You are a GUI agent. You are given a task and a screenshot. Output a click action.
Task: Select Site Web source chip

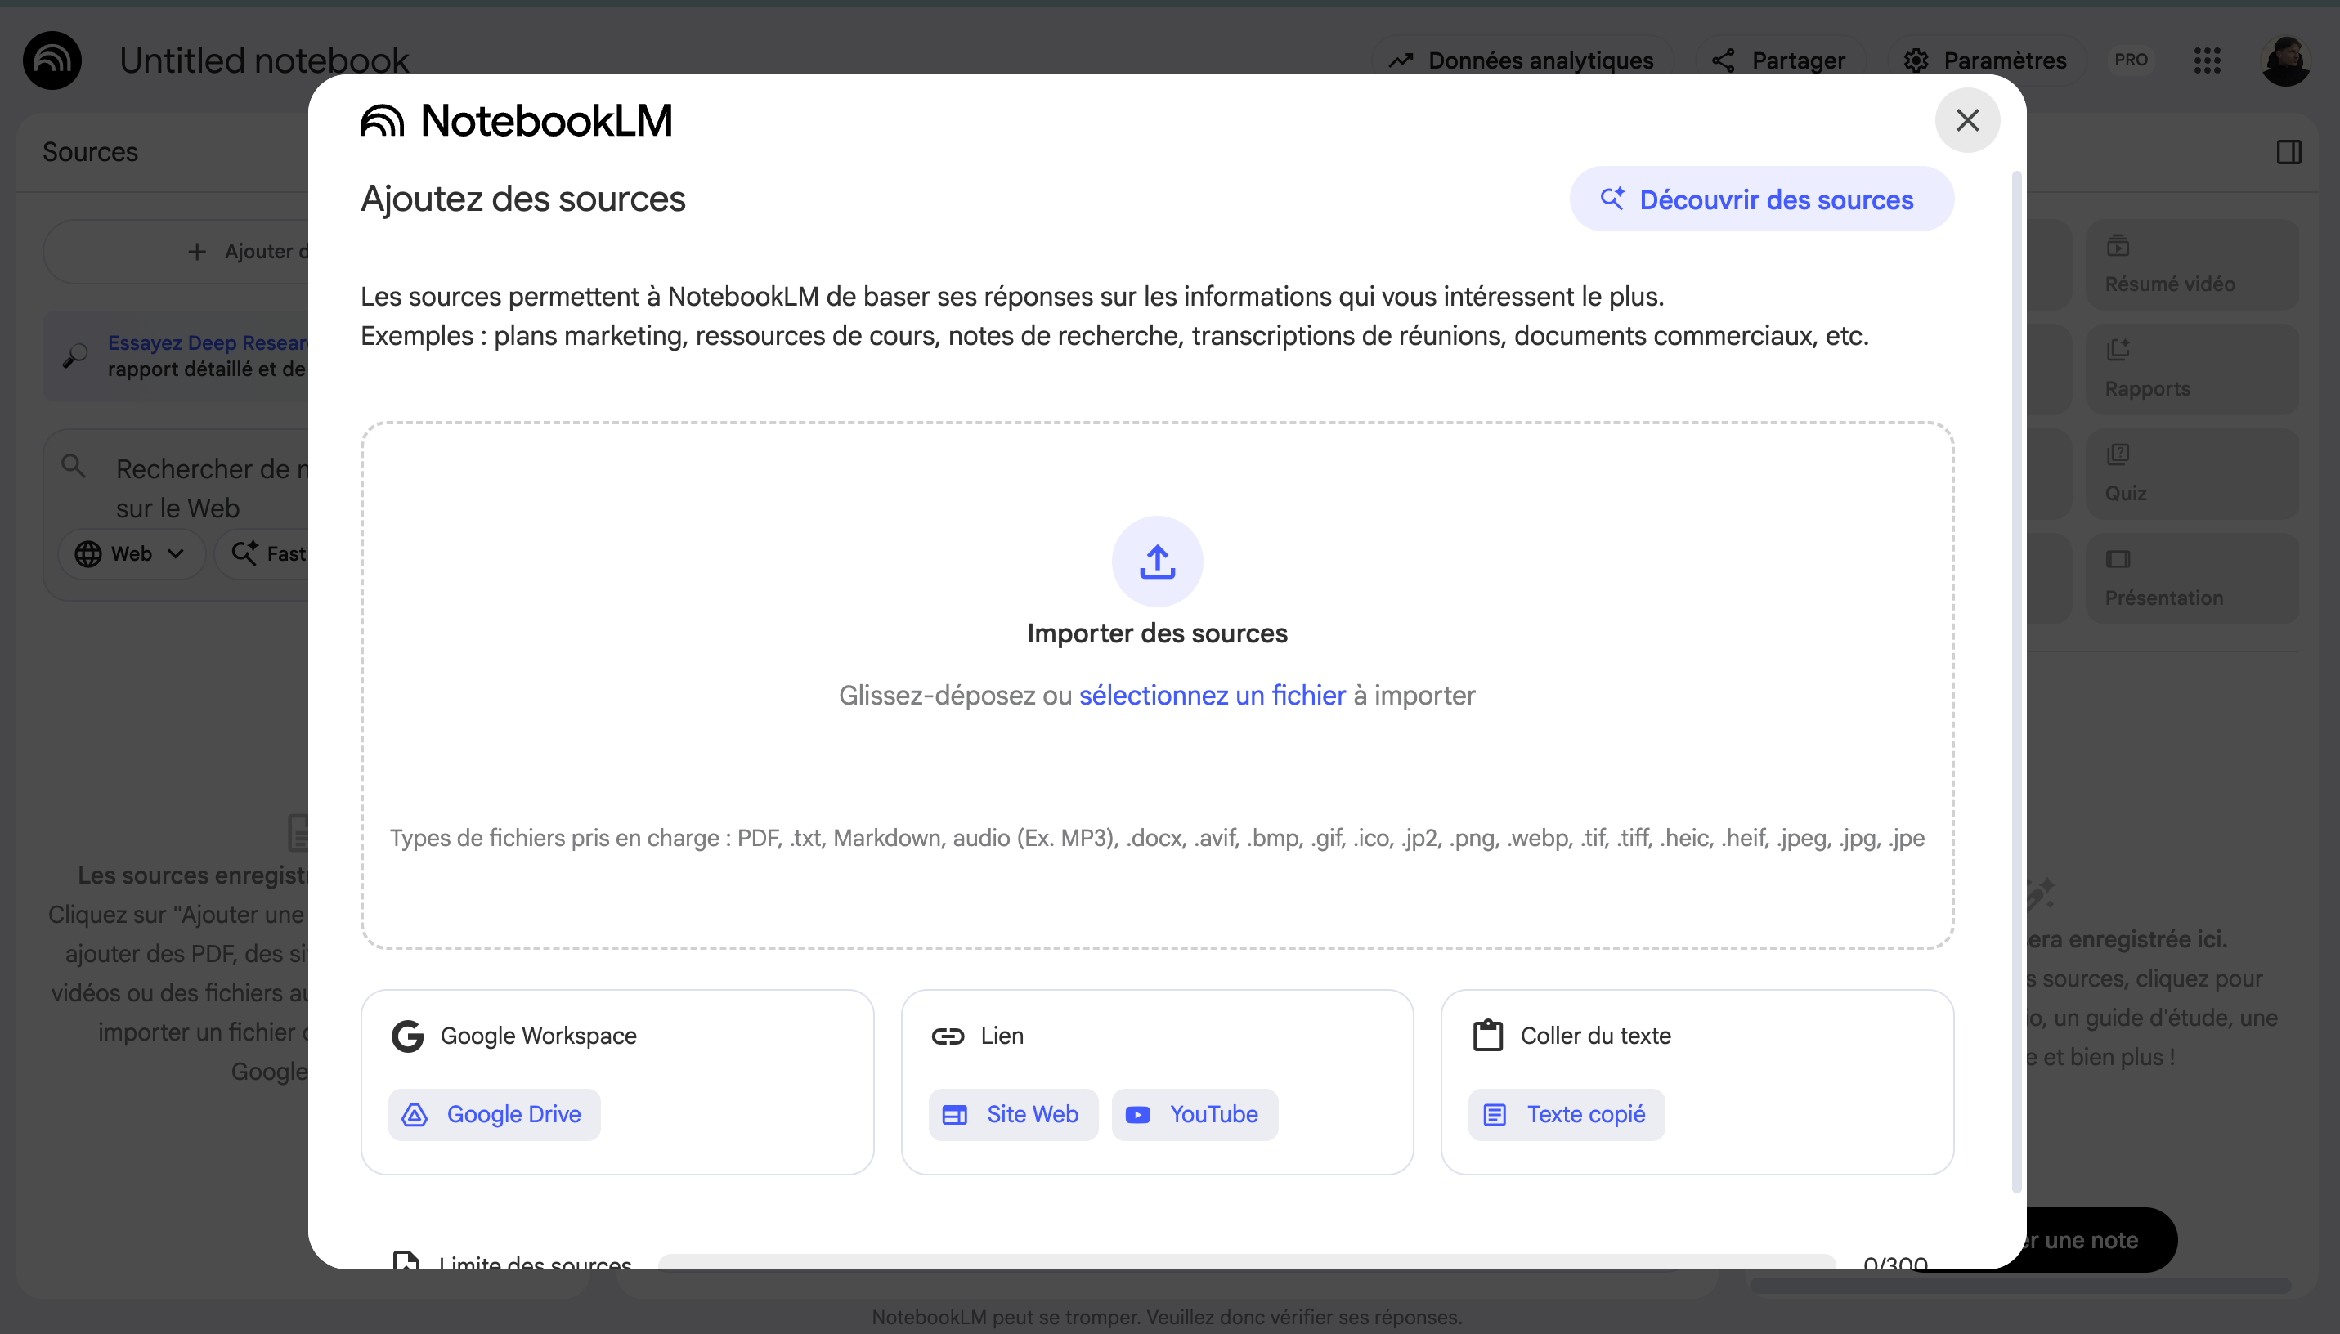click(1013, 1114)
